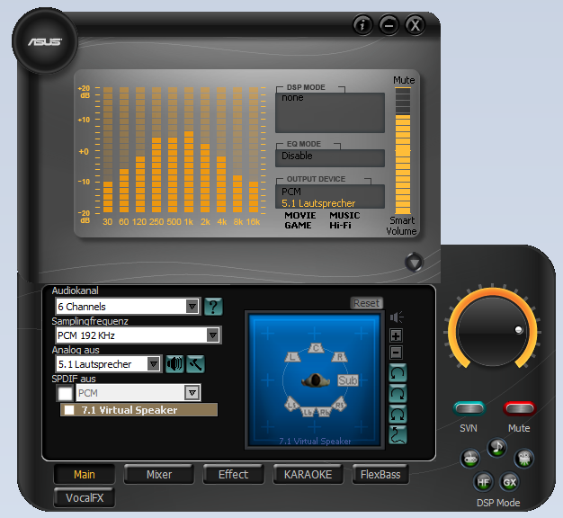Click the Mute label above volume meter
This screenshot has height=518, width=563.
404,80
